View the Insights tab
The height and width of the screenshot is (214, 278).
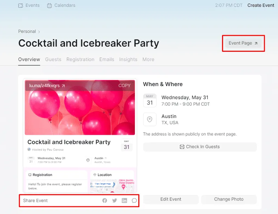(128, 59)
